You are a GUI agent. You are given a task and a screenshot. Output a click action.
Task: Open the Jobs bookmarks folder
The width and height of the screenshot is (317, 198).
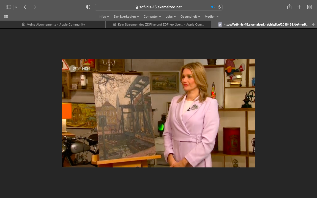pyautogui.click(x=171, y=16)
